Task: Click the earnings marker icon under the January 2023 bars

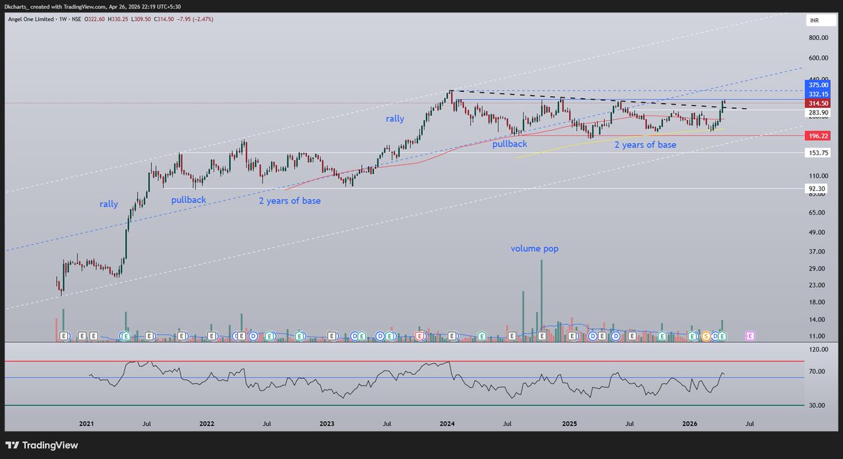Action: (332, 335)
